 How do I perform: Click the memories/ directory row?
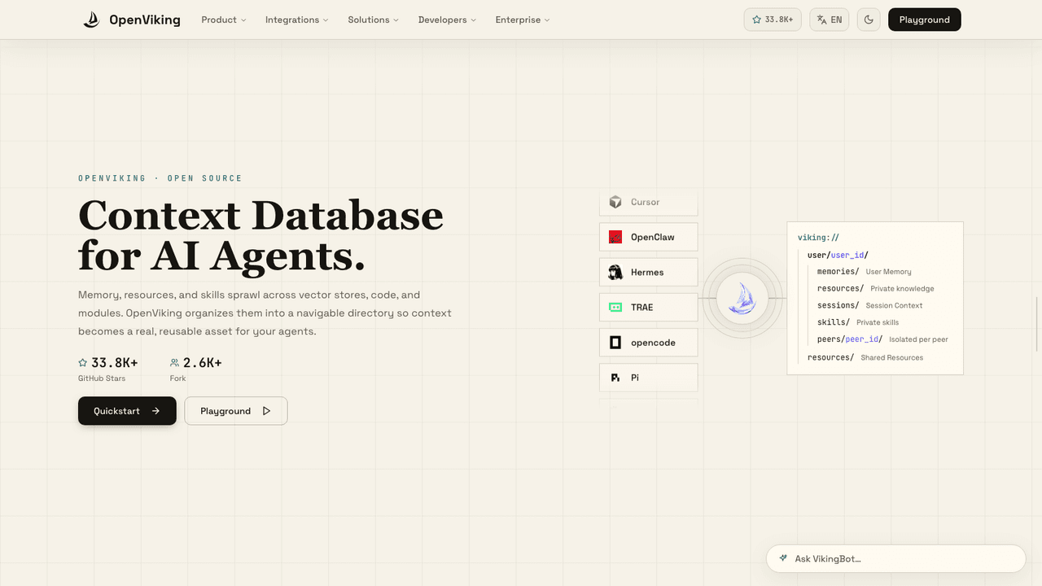865,272
